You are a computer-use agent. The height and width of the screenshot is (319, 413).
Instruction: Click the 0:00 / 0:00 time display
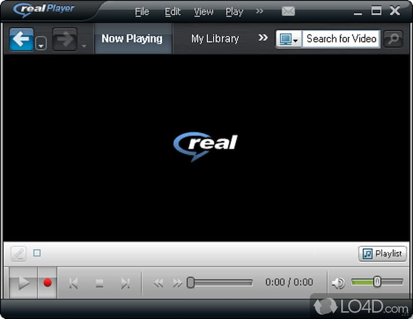tap(289, 282)
